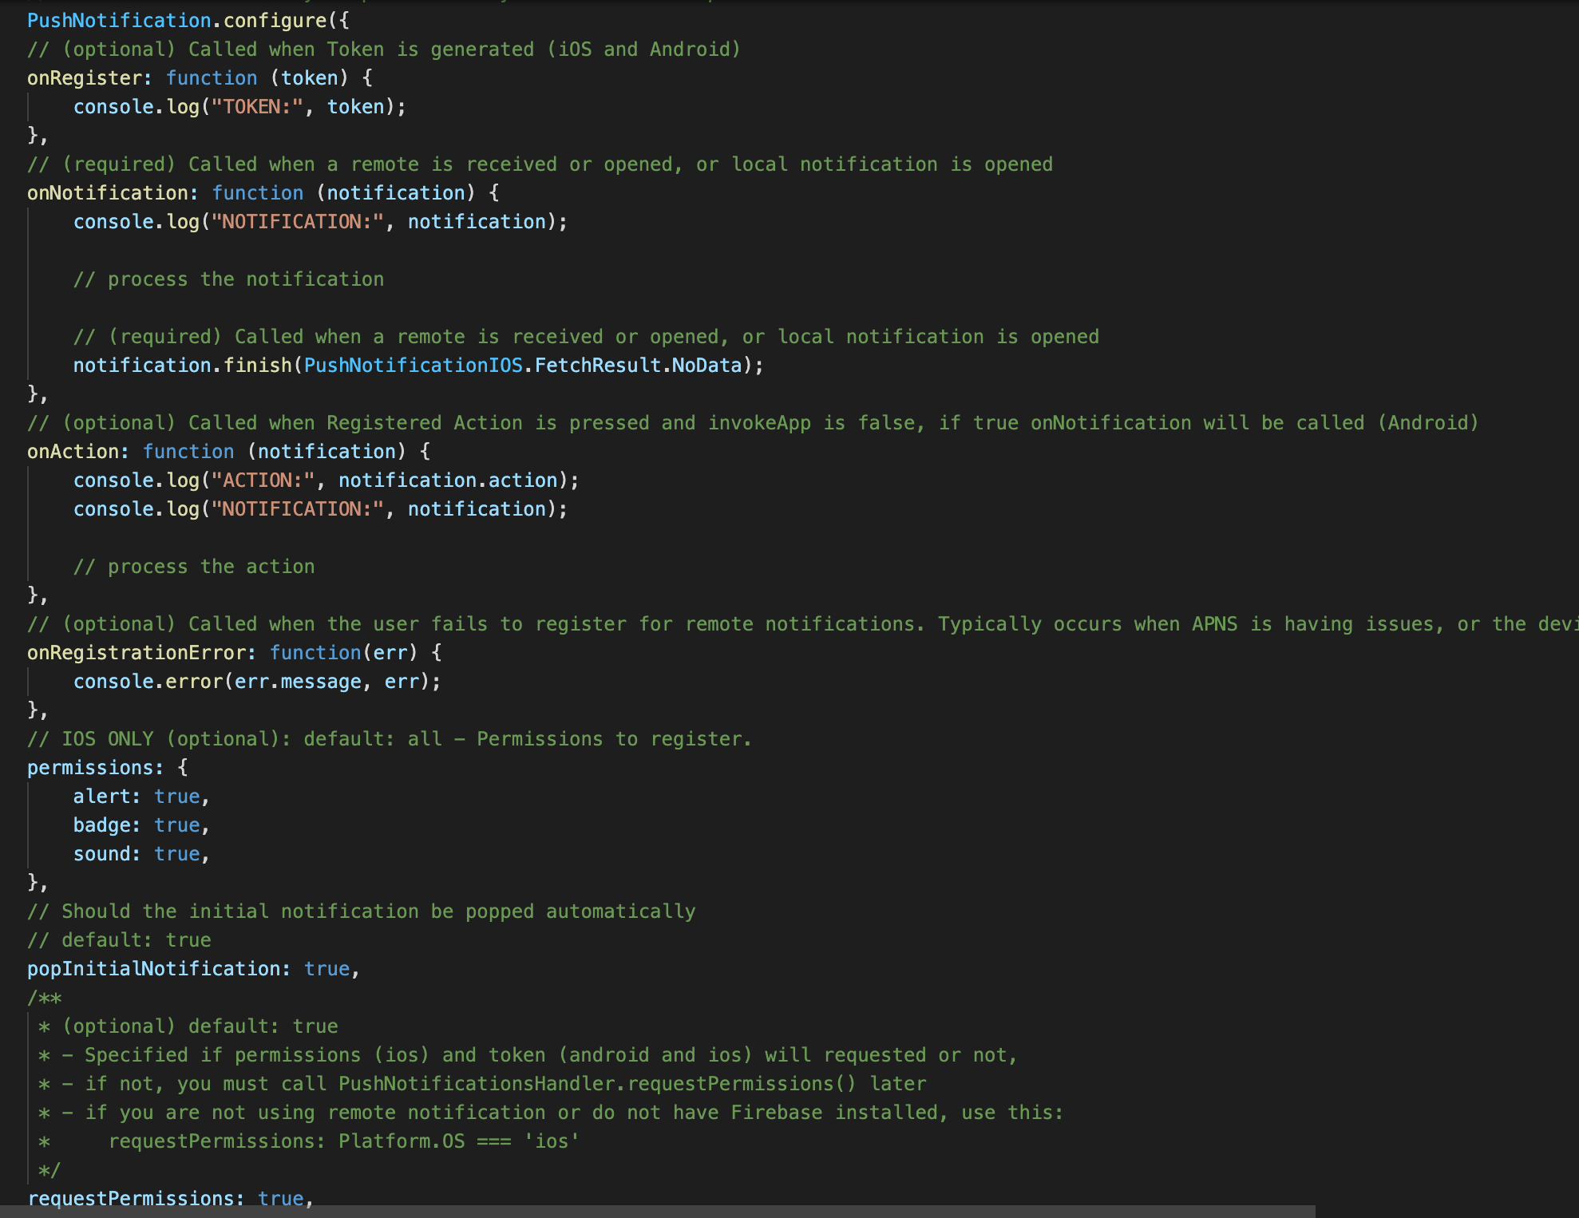The image size is (1579, 1218).
Task: Click the FetchResult property
Action: [x=598, y=366]
